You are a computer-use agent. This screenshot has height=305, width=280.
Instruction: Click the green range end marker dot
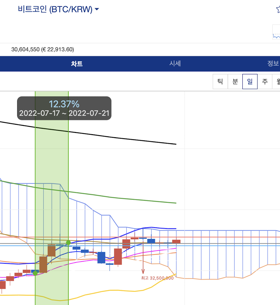click(x=68, y=243)
